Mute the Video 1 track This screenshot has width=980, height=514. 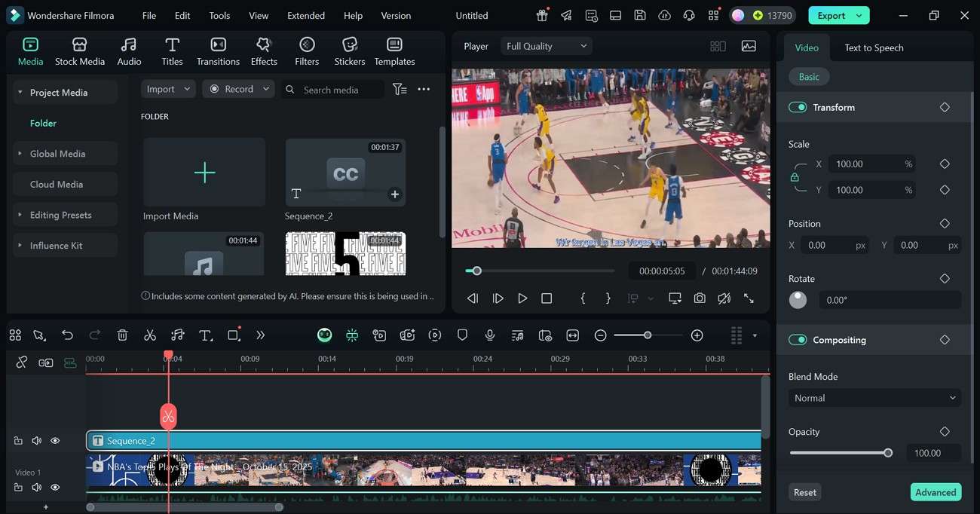36,488
